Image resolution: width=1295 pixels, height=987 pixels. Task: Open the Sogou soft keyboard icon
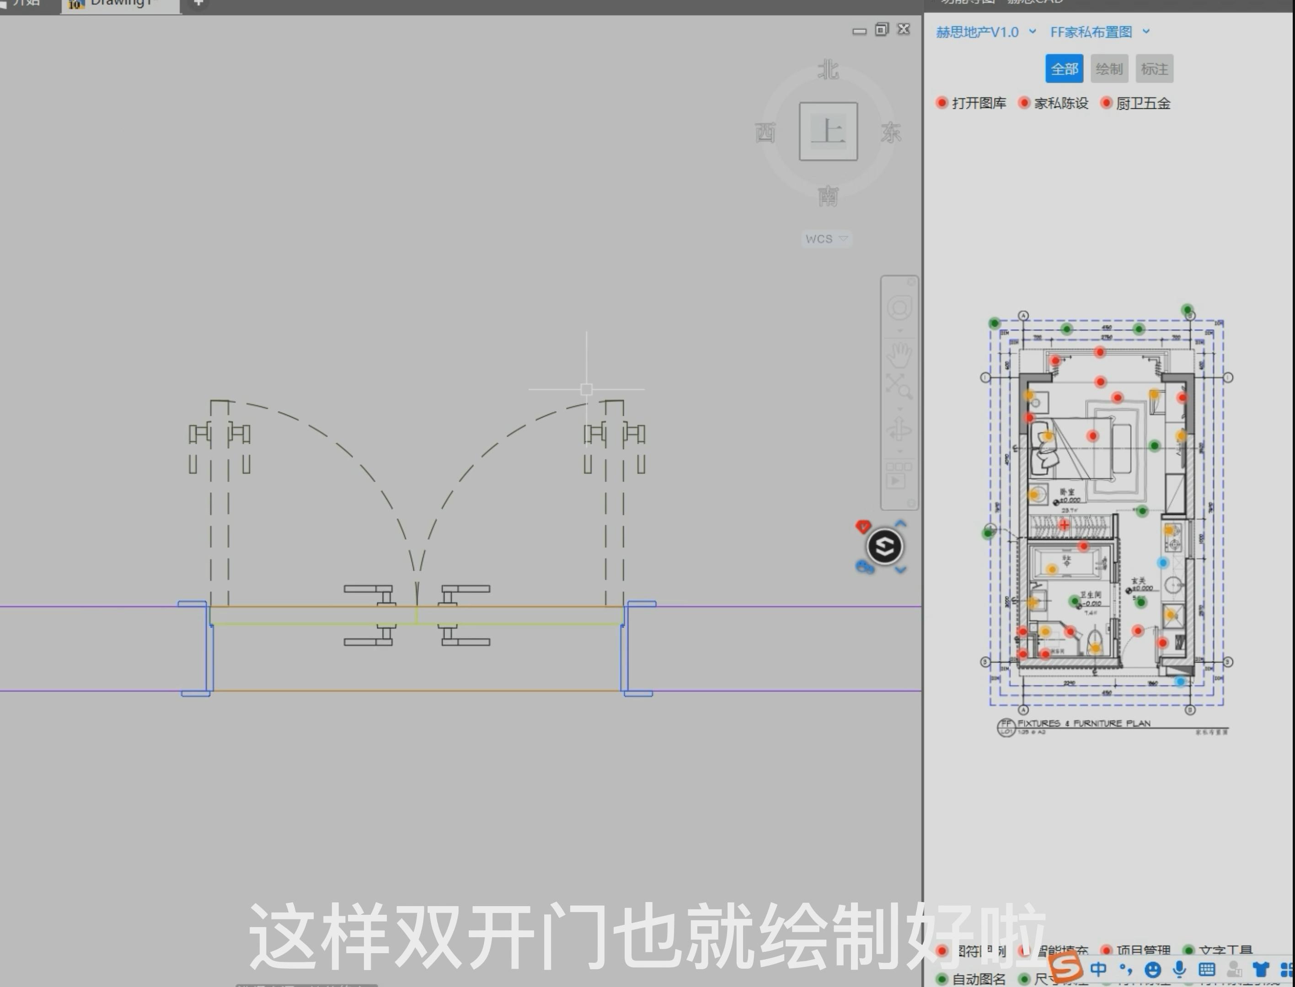tap(1206, 969)
